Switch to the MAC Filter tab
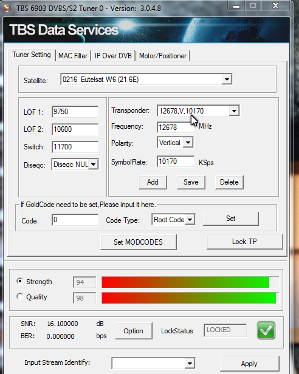The height and width of the screenshot is (374, 299). pos(73,56)
